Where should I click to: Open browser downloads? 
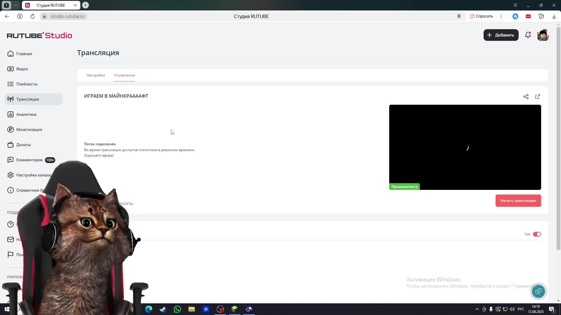554,16
